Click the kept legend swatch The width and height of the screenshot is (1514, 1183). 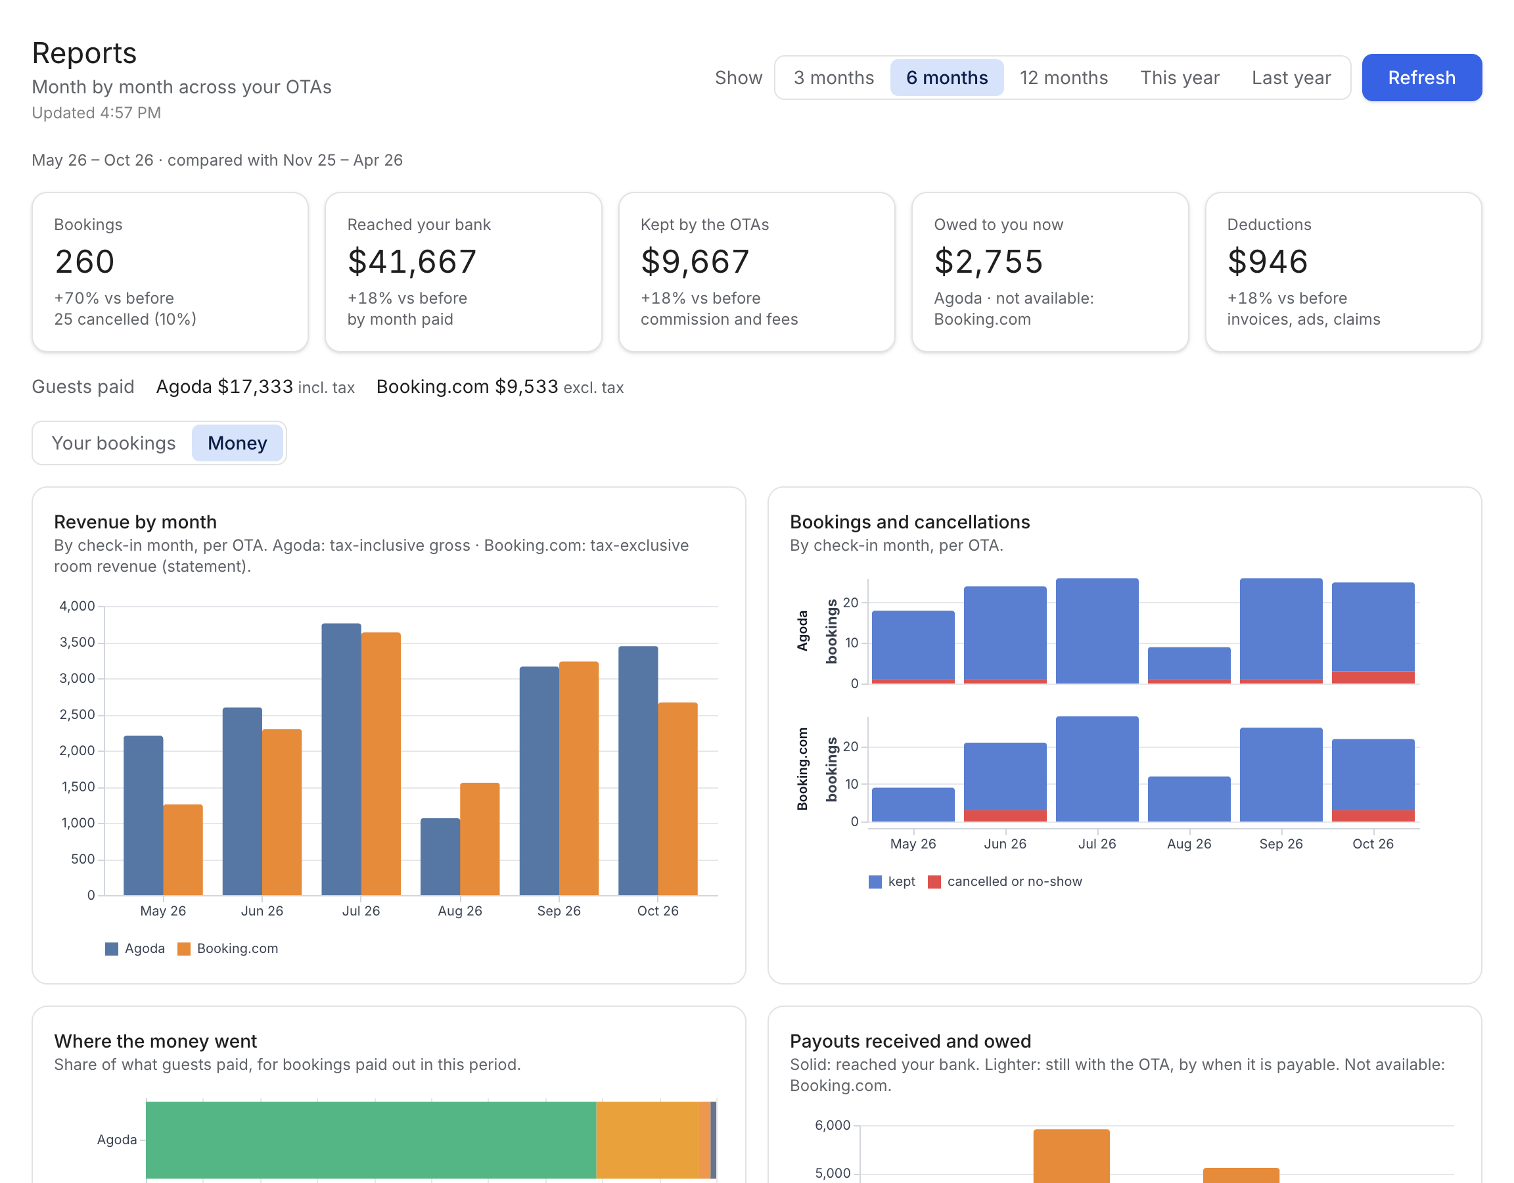point(875,881)
